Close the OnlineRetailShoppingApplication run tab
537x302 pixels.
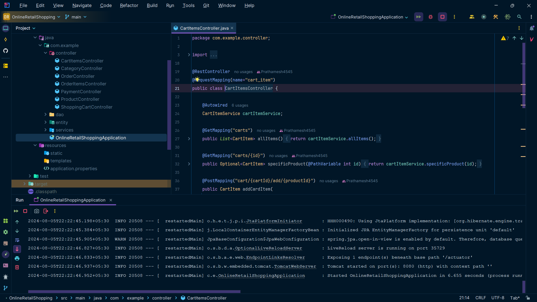click(111, 200)
